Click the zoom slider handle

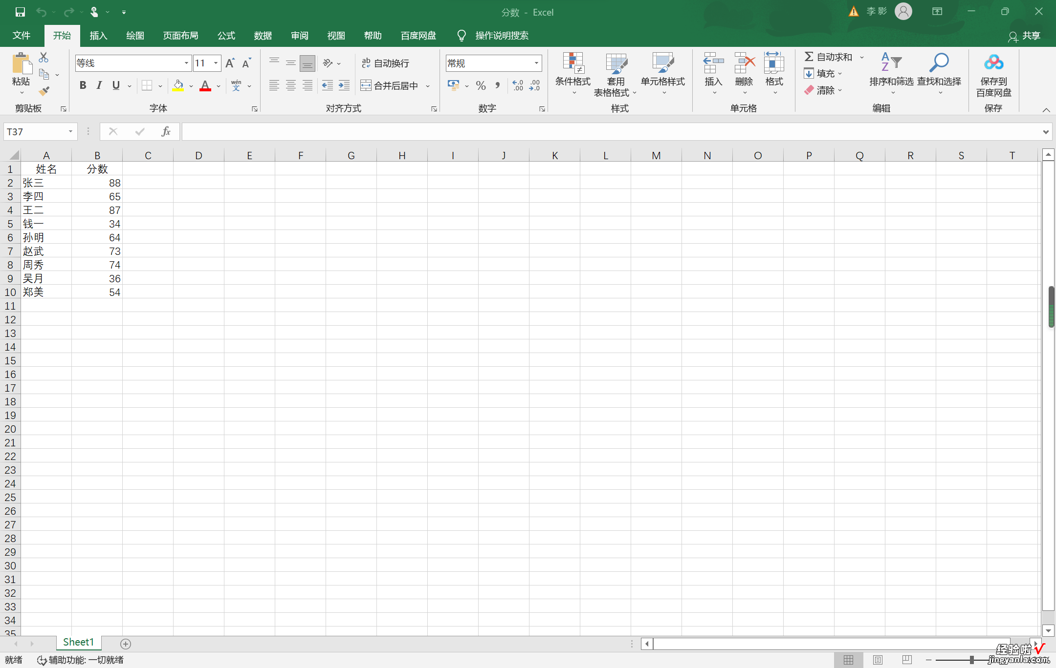point(972,660)
